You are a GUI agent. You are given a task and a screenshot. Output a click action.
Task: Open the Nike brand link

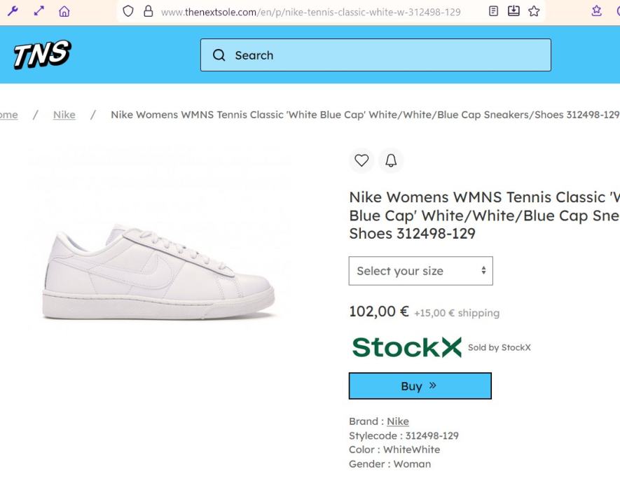click(x=398, y=421)
